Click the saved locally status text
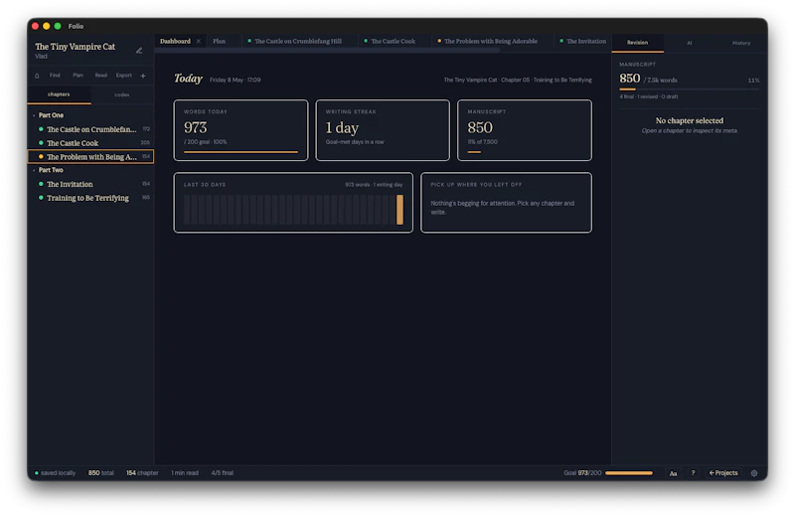The width and height of the screenshot is (795, 517). pos(58,473)
